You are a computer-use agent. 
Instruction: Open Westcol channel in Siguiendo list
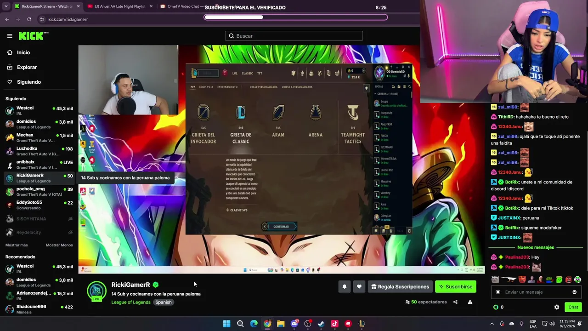click(39, 111)
